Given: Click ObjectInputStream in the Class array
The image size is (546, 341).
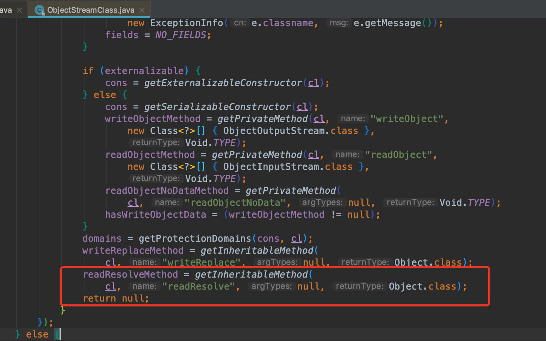Looking at the screenshot, I should click(271, 167).
